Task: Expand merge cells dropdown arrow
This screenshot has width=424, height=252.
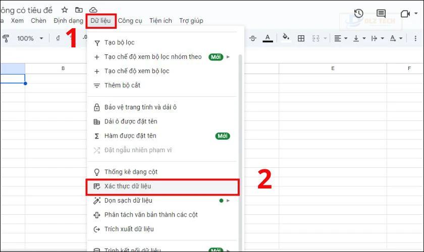Action: coord(325,38)
